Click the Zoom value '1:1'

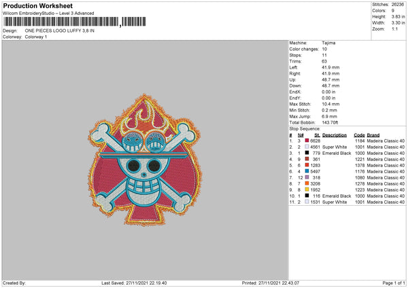tap(394, 29)
